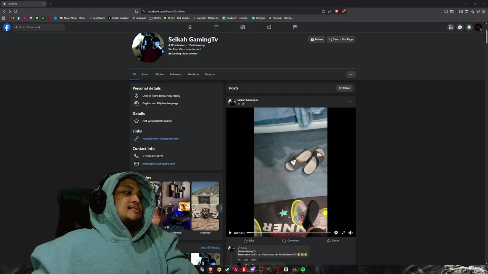Screen dimensions: 488x274
Task: Click 'Lives in Toms River, New Jersey'
Action: tap(161, 96)
